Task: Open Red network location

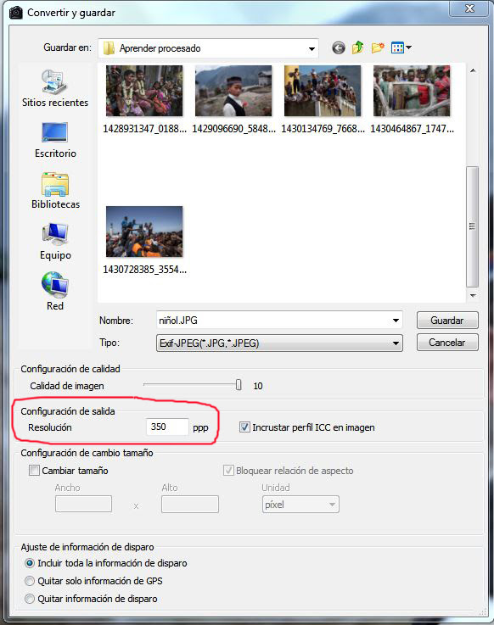Action: (55, 292)
